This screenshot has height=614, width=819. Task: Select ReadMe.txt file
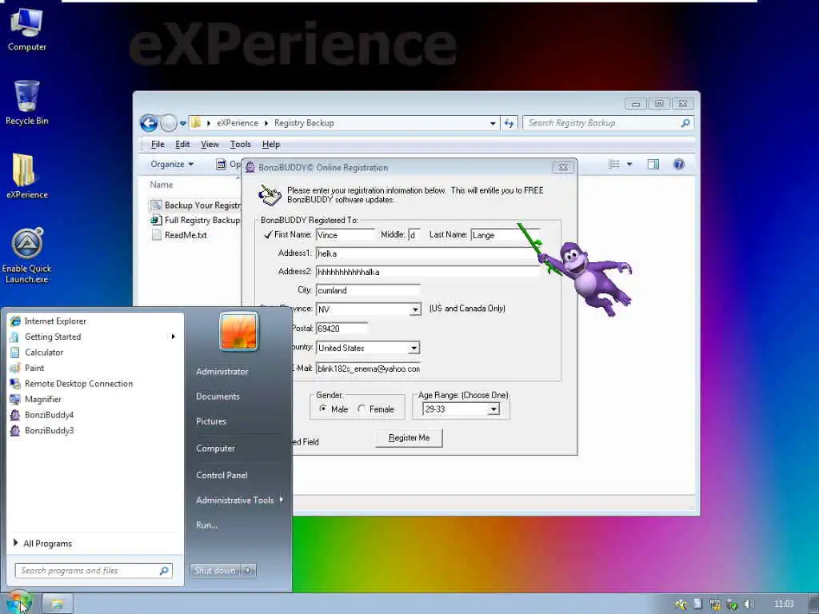(180, 235)
